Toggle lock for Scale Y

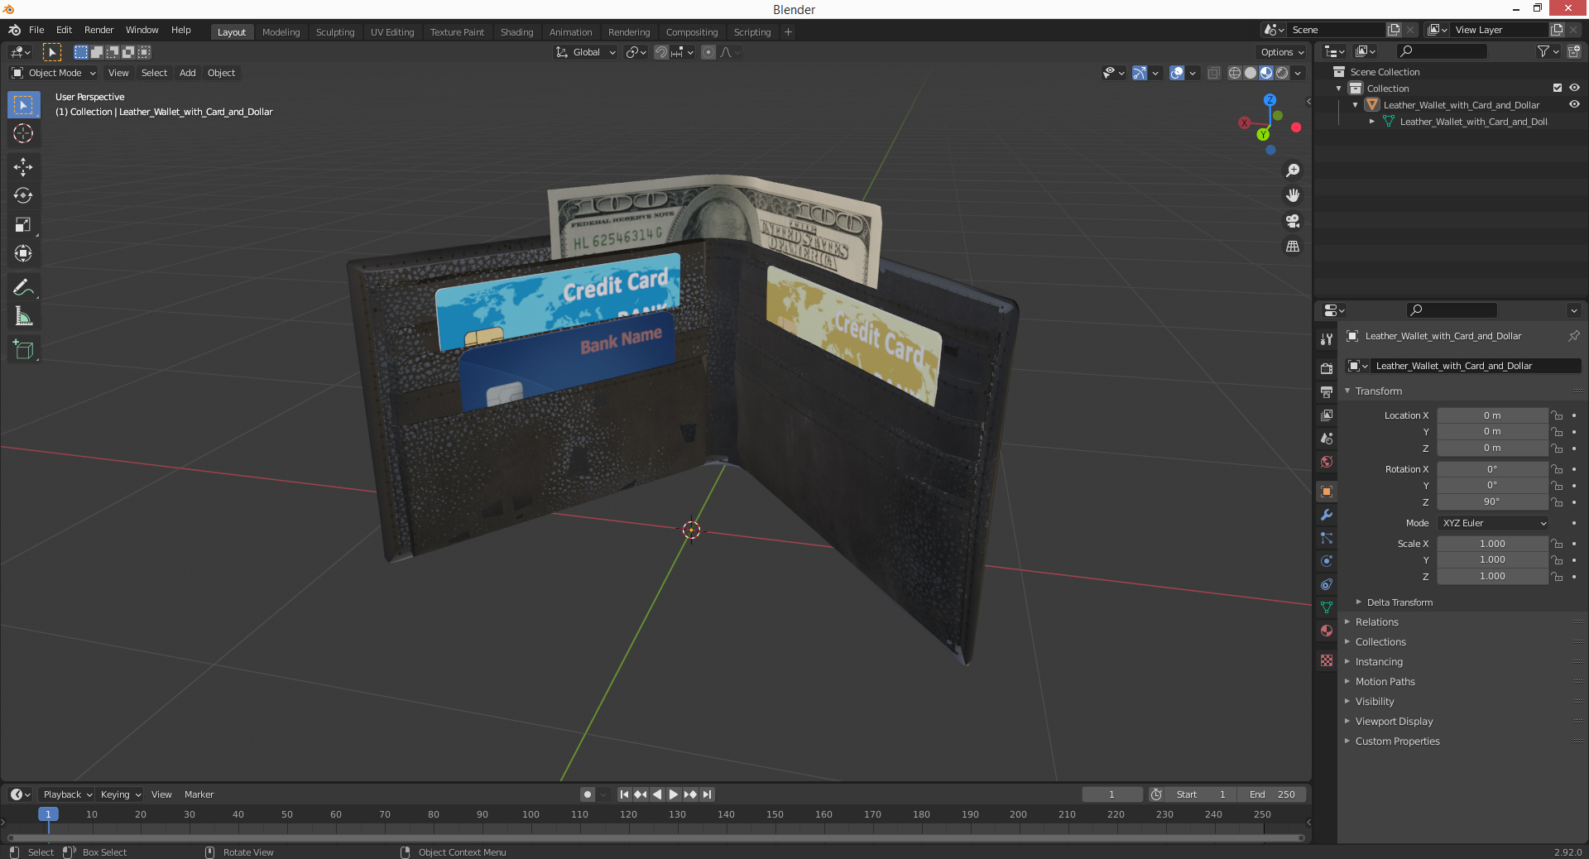click(1557, 560)
